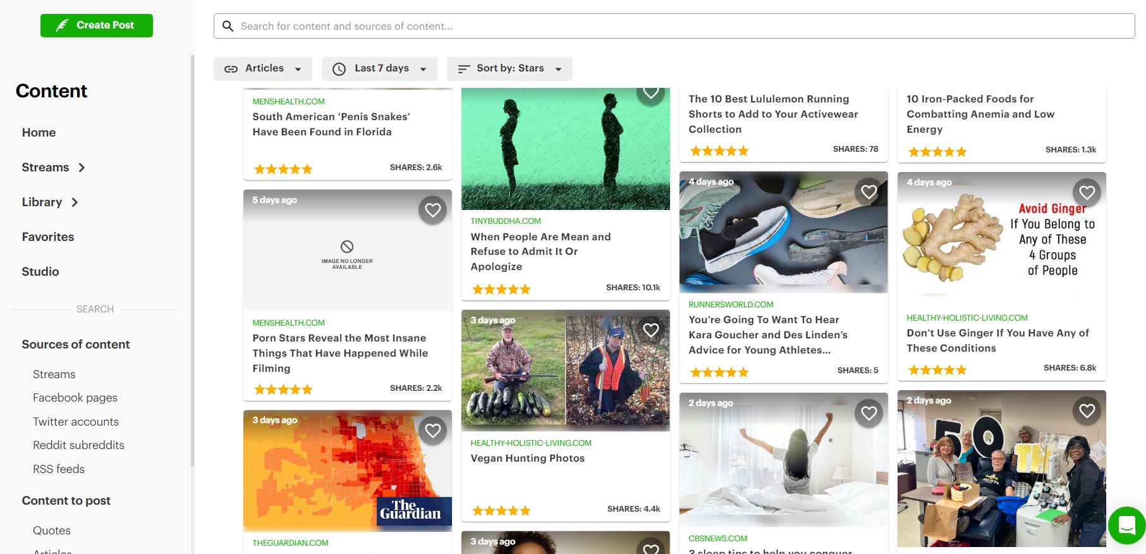Open Favorites in the sidebar
The width and height of the screenshot is (1146, 554).
click(48, 237)
